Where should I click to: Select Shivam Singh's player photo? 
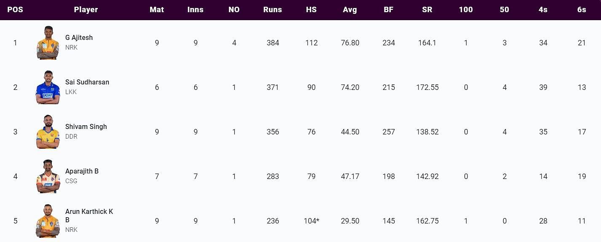tap(48, 132)
